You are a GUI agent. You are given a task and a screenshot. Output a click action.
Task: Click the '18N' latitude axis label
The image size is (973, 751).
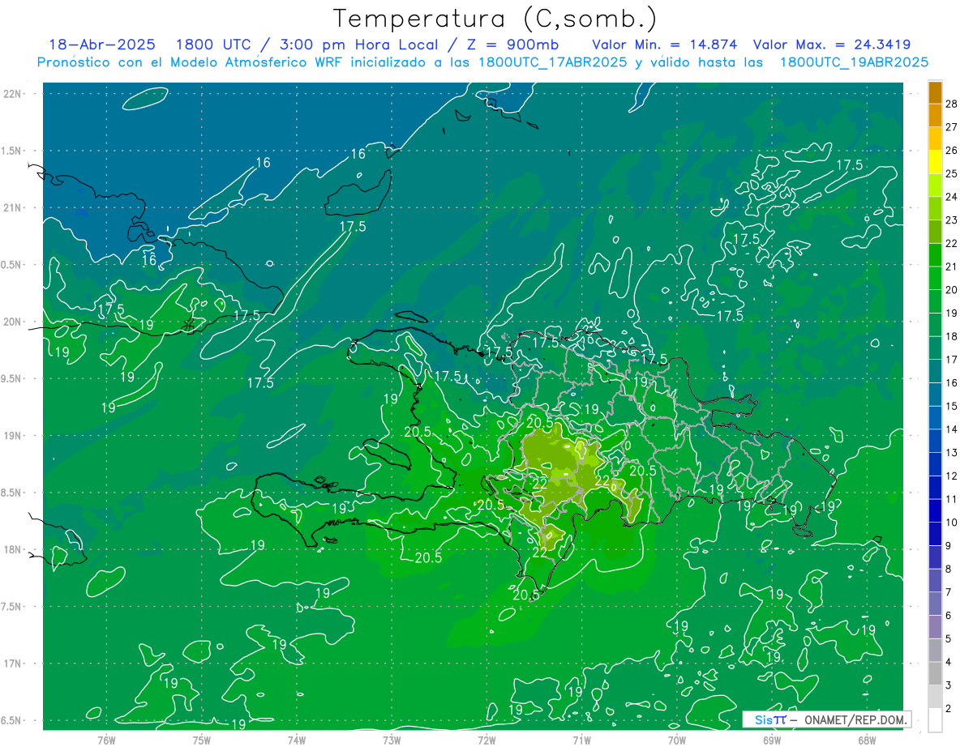[x=13, y=549]
